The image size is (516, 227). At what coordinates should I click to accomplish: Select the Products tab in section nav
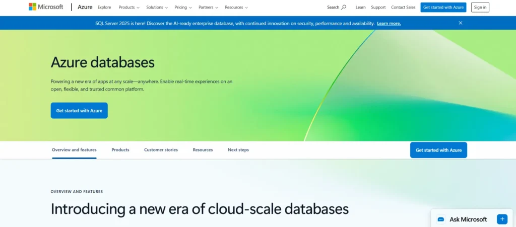(120, 150)
